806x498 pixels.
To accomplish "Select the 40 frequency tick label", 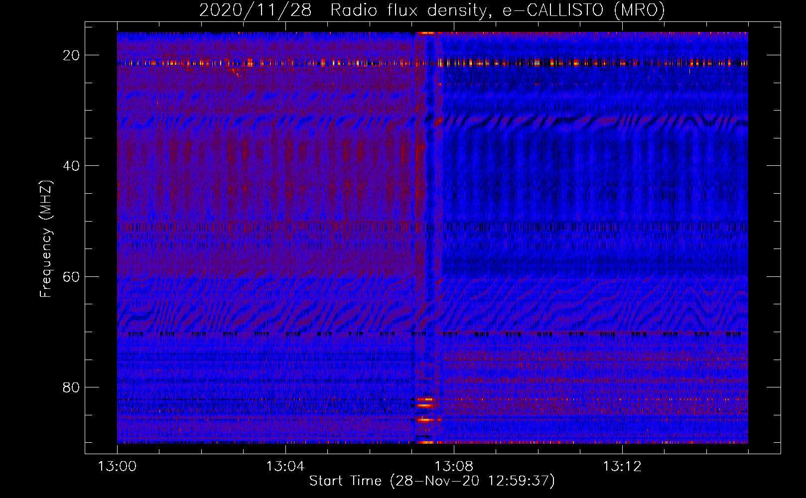I will pos(72,166).
